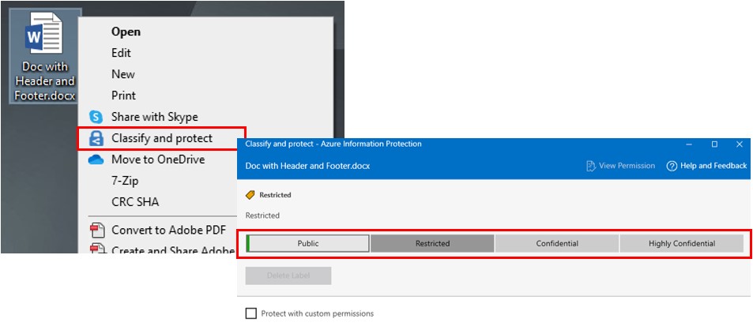Close the Classify and protect dialog
This screenshot has width=753, height=330.
[740, 144]
